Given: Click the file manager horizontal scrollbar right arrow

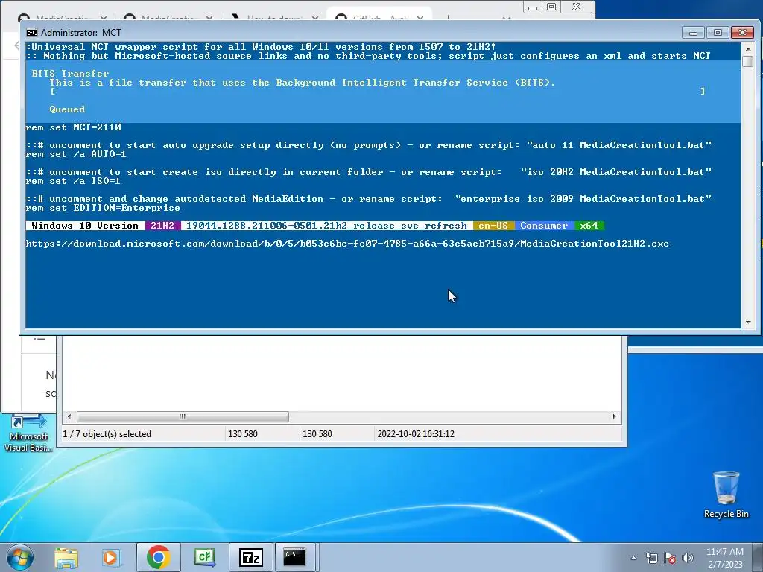Looking at the screenshot, I should (614, 417).
